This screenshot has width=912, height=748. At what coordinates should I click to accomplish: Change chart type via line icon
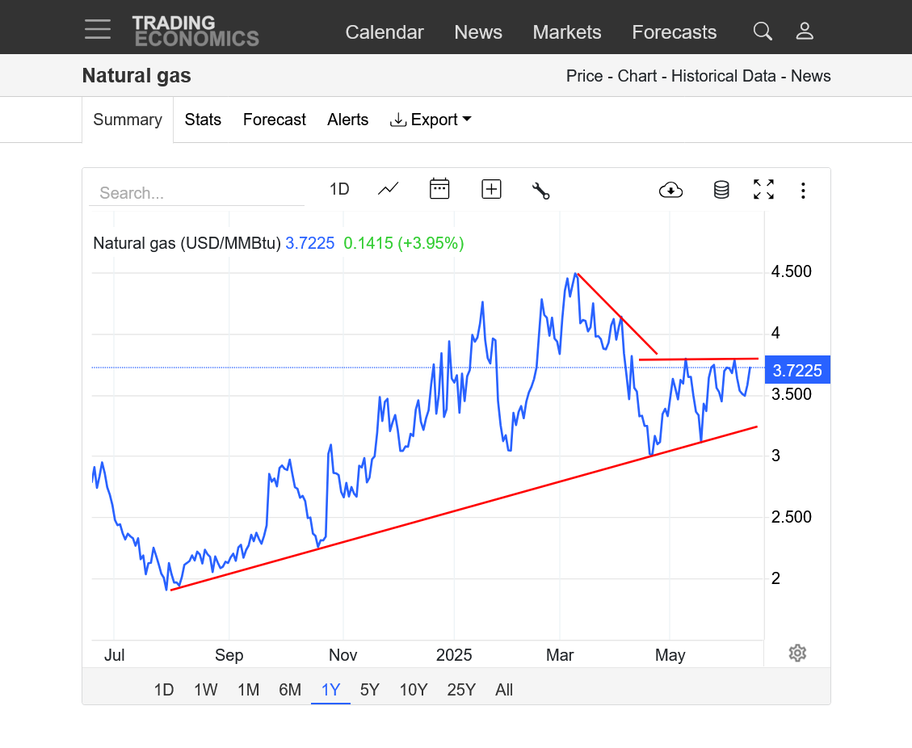tap(388, 189)
